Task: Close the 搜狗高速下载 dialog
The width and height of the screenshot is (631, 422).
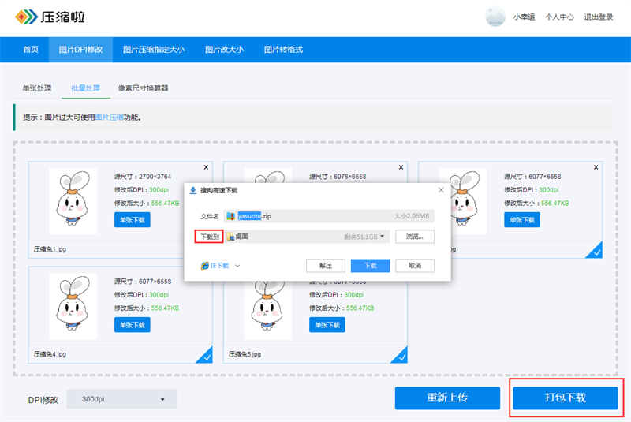Action: [x=441, y=190]
